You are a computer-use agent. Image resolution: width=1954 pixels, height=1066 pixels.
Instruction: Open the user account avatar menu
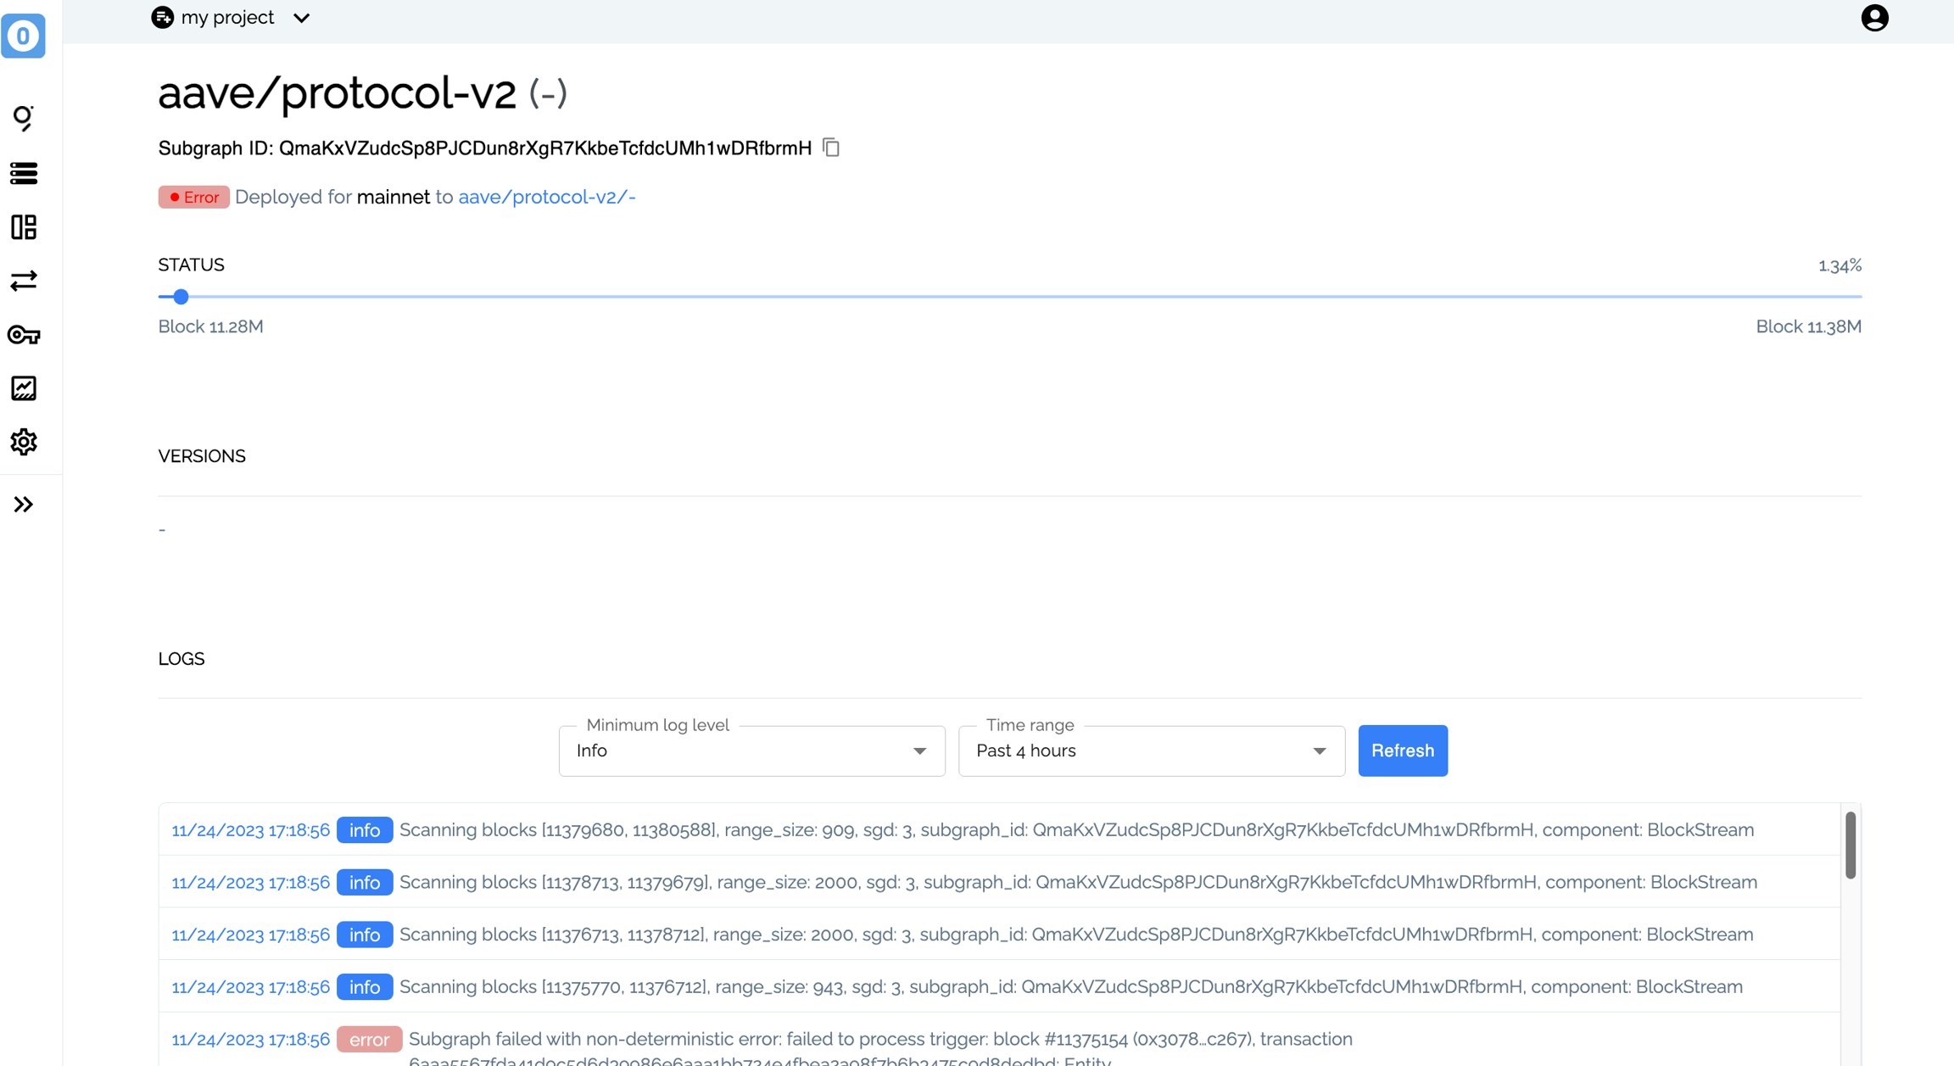click(x=1874, y=18)
